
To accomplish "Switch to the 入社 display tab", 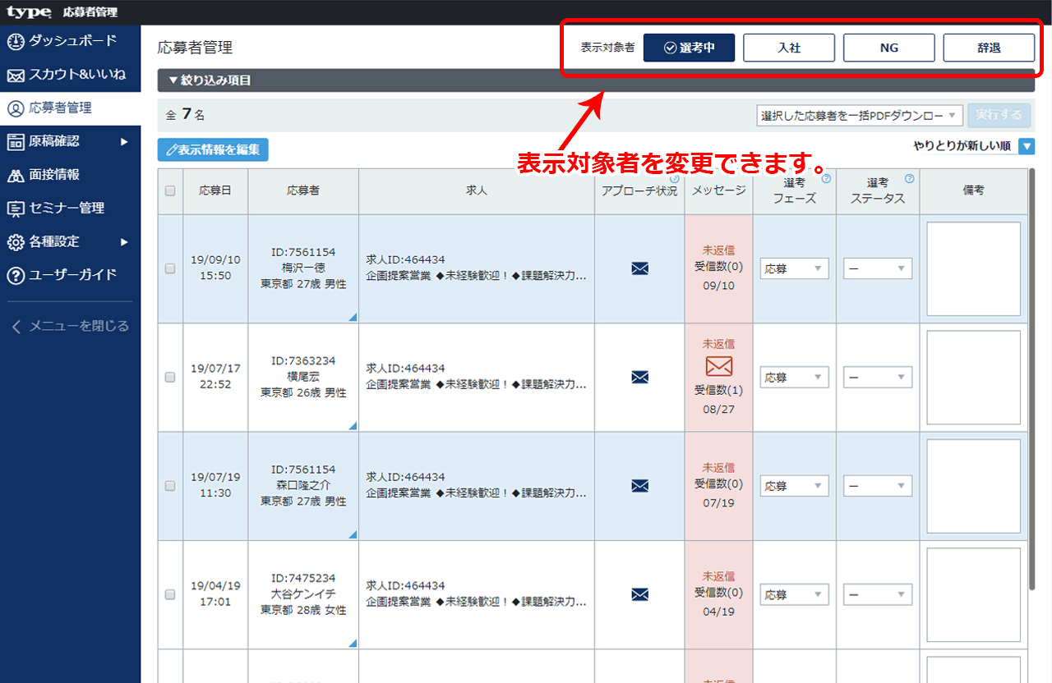I will point(788,47).
